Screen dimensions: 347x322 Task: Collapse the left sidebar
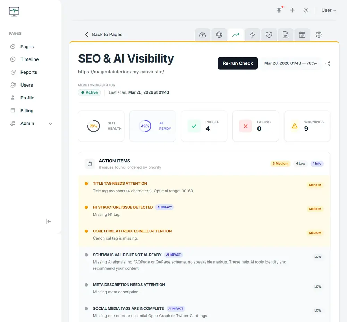(49, 221)
